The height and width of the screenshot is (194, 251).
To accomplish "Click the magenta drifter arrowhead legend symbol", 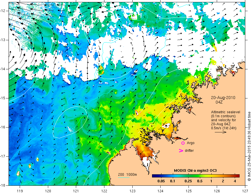I will [x=181, y=151].
